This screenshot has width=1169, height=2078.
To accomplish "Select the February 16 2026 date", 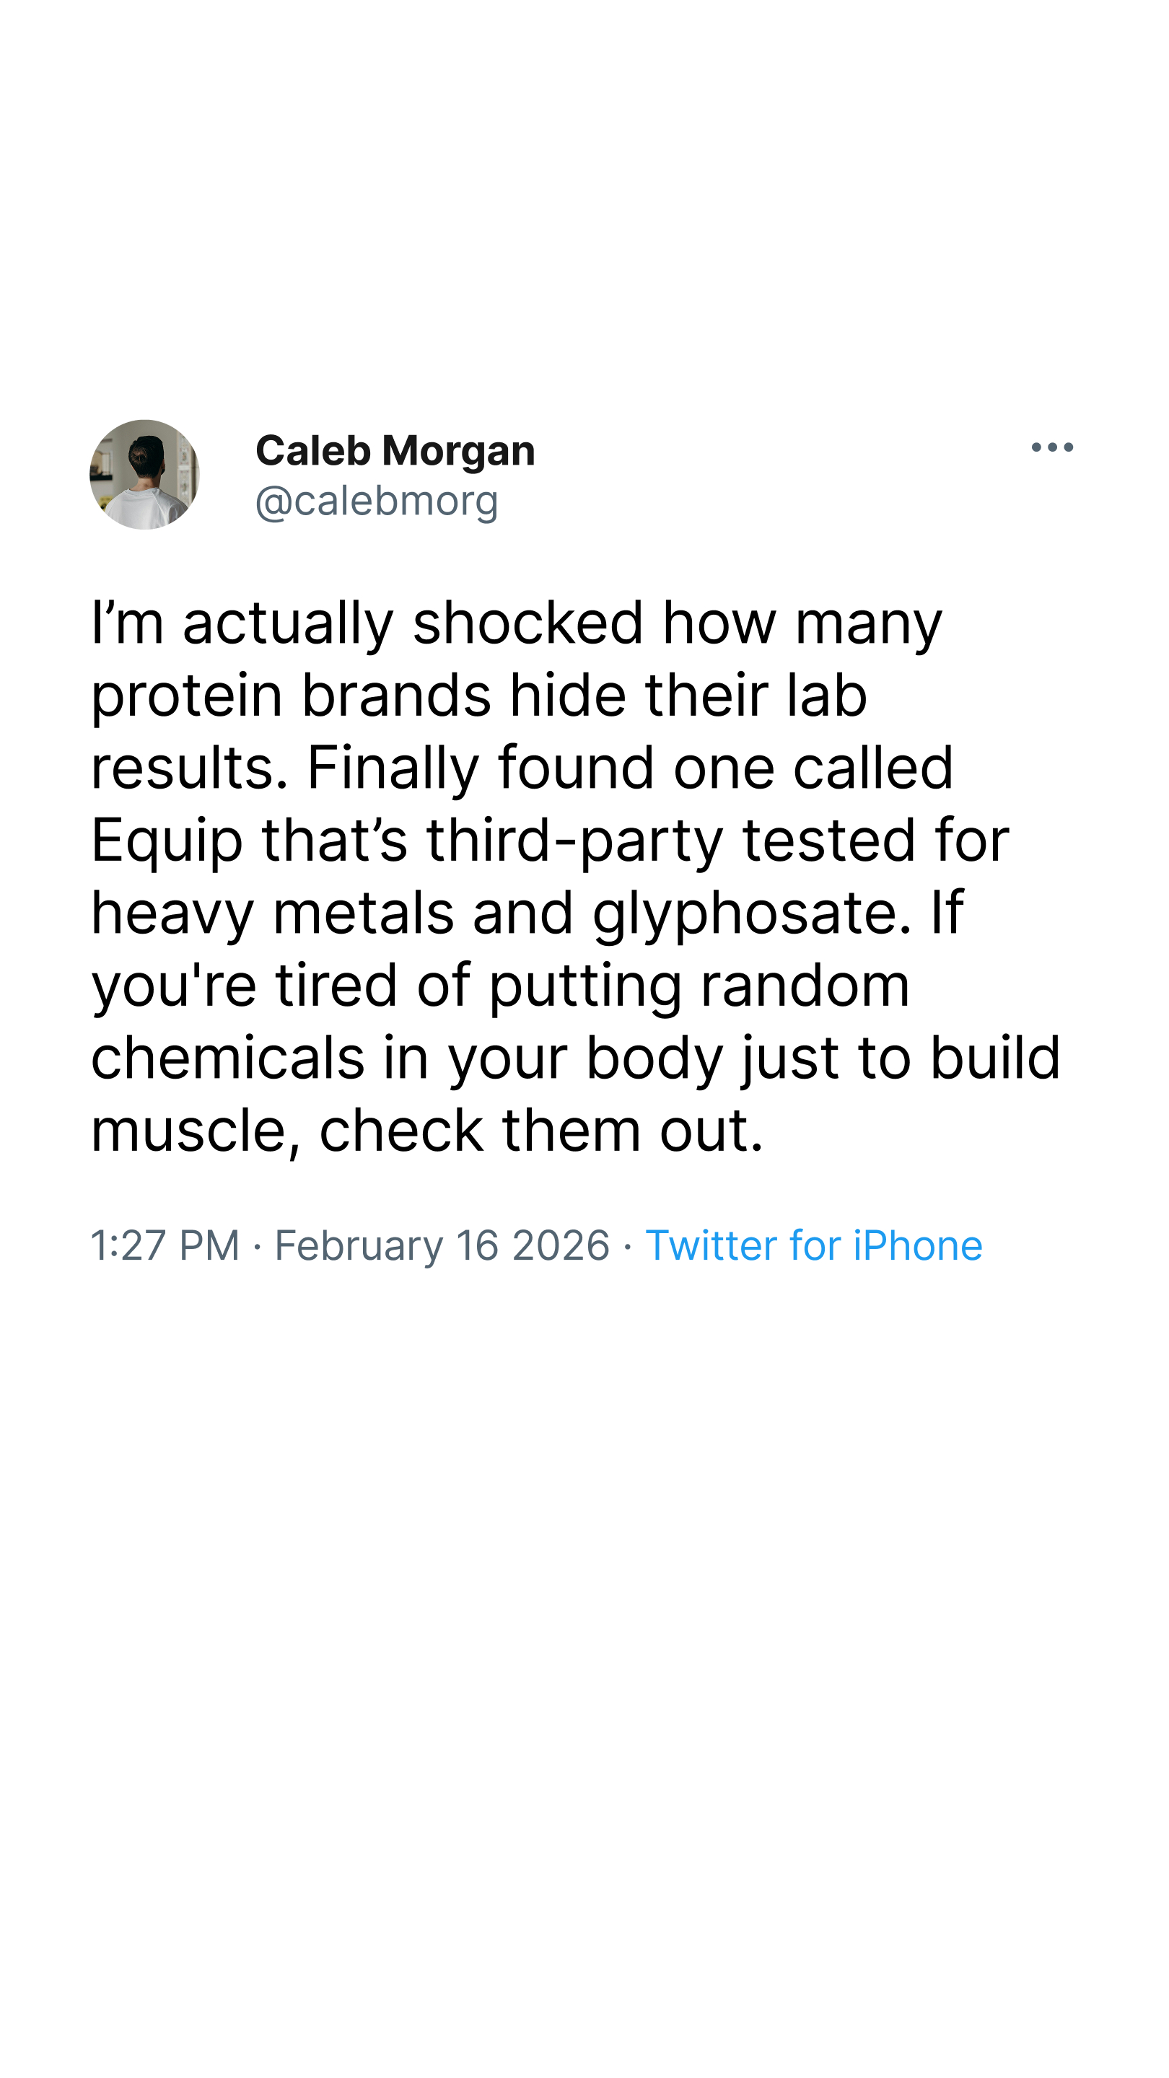I will tap(442, 1245).
